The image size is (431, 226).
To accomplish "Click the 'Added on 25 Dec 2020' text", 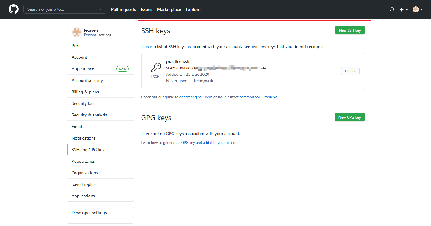I will [x=188, y=74].
